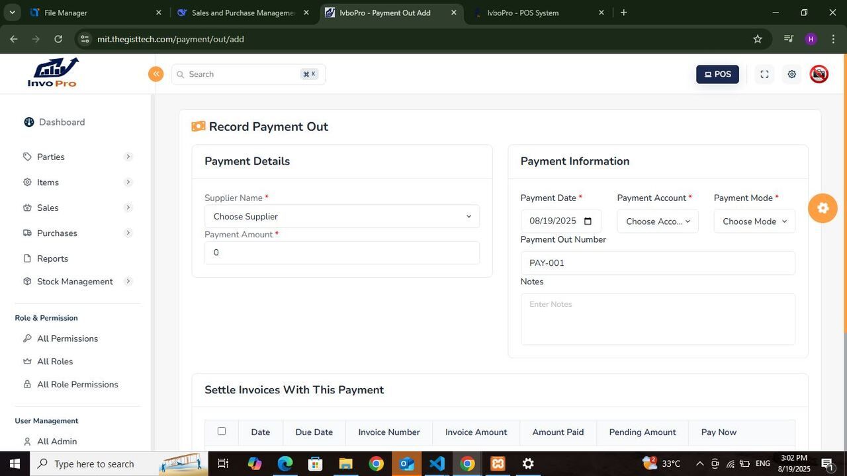Toggle fullscreen mode icon in header

pyautogui.click(x=764, y=75)
